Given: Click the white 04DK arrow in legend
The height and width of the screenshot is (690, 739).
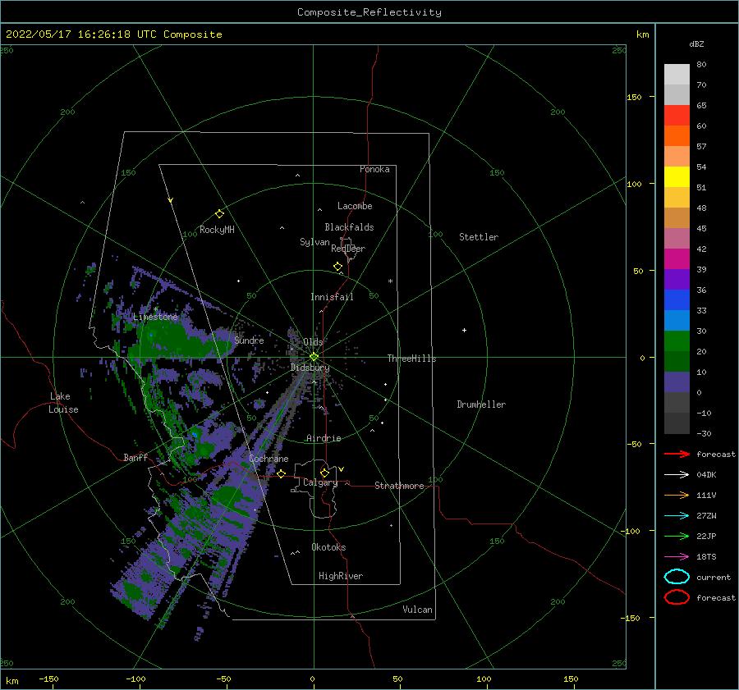Looking at the screenshot, I should click(677, 475).
